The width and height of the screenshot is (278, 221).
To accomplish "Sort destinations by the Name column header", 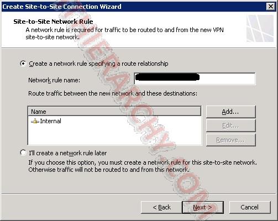I will [114, 112].
